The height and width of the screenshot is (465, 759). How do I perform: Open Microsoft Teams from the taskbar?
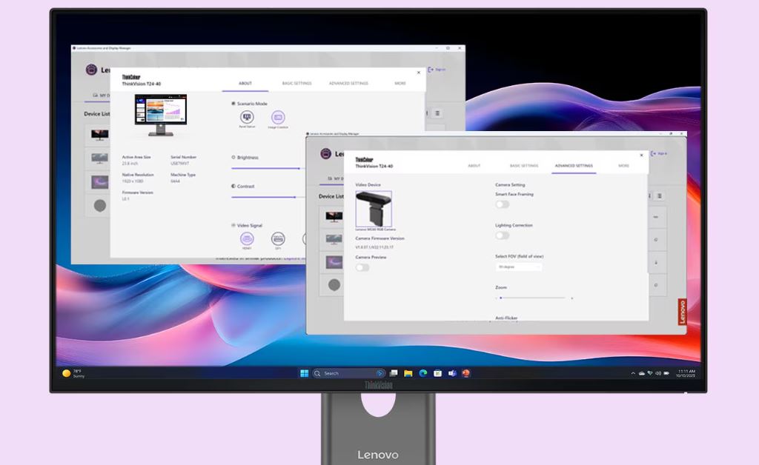point(451,373)
